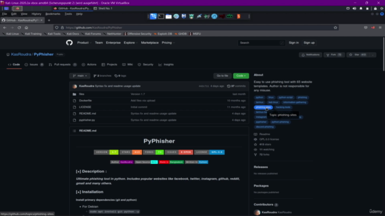Launch the terminal icon in the Kali panel

pyautogui.click(x=161, y=16)
